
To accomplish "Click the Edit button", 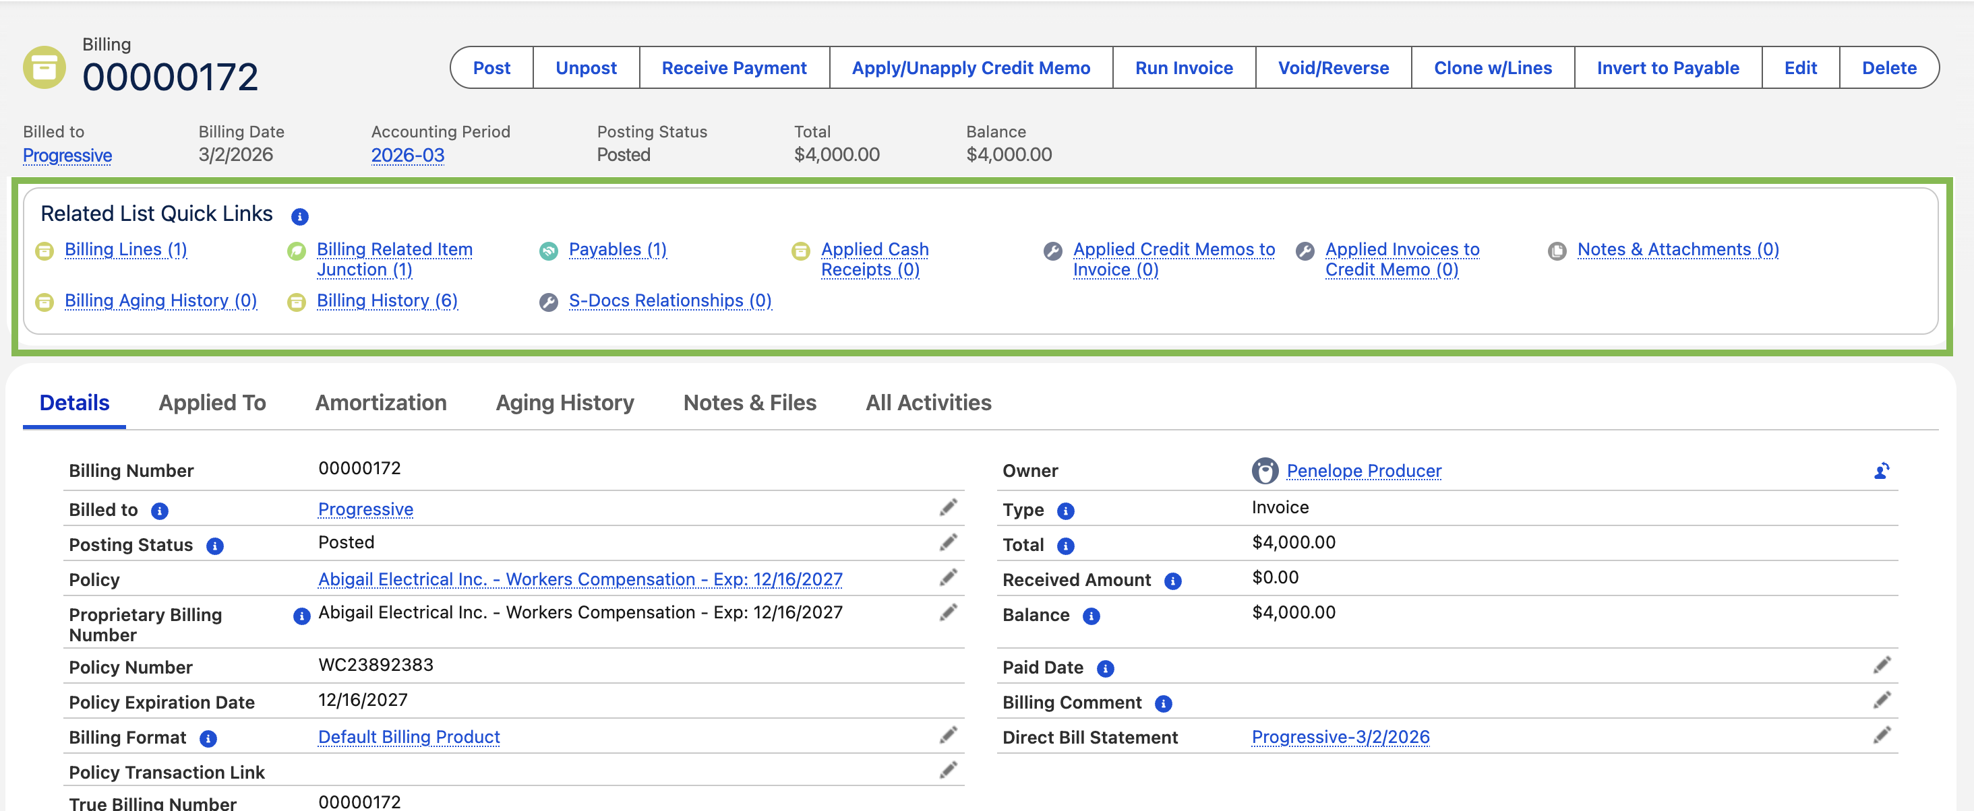I will point(1800,68).
